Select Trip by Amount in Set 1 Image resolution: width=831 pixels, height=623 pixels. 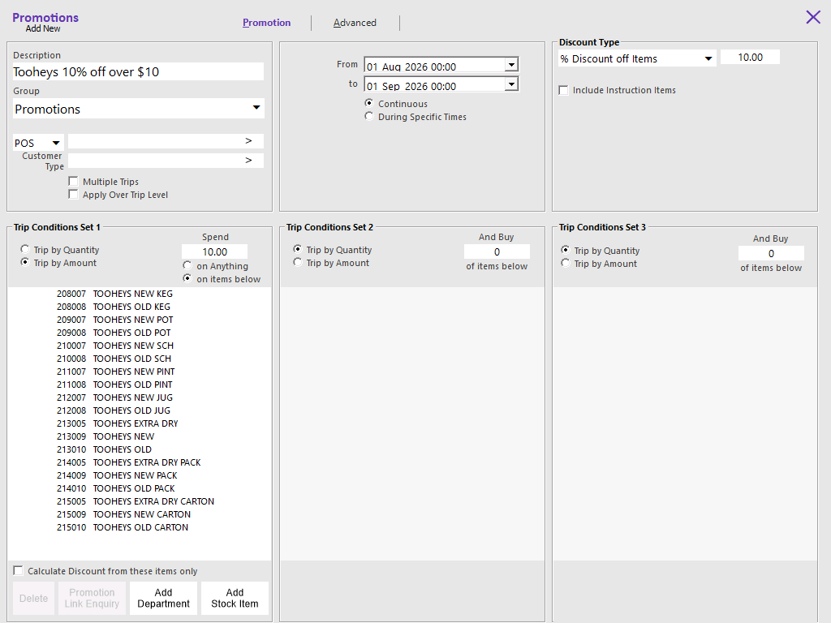click(x=25, y=262)
